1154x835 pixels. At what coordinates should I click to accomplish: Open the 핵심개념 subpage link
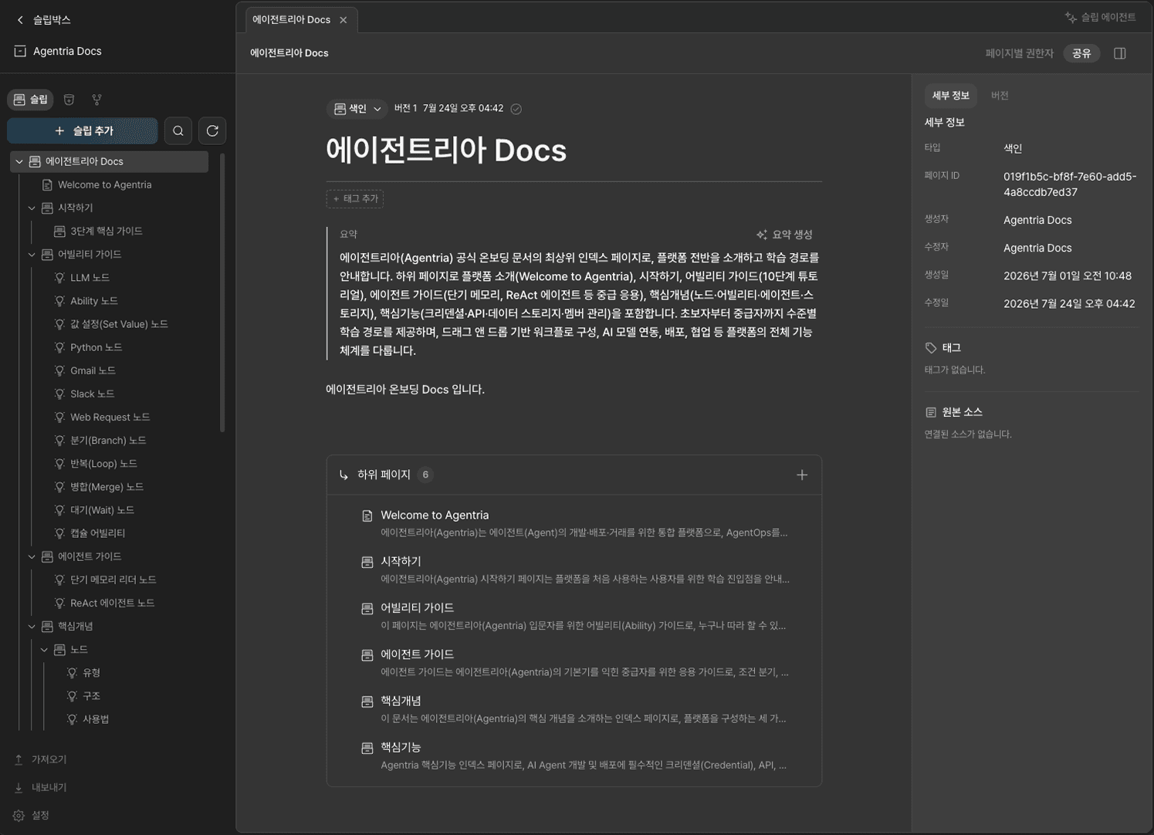point(401,701)
